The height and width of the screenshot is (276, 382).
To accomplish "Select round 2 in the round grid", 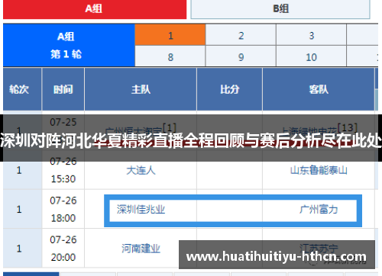I will [241, 35].
